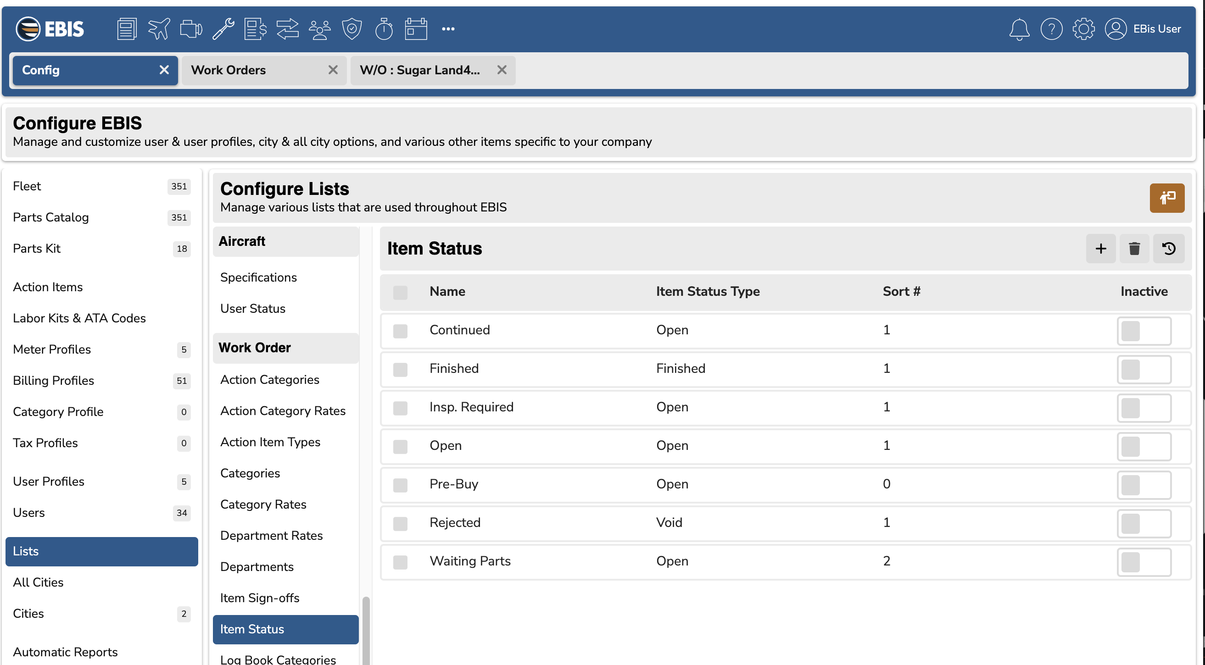The width and height of the screenshot is (1205, 665).
Task: Click the Transfers double-arrow icon in toolbar
Action: (x=287, y=28)
